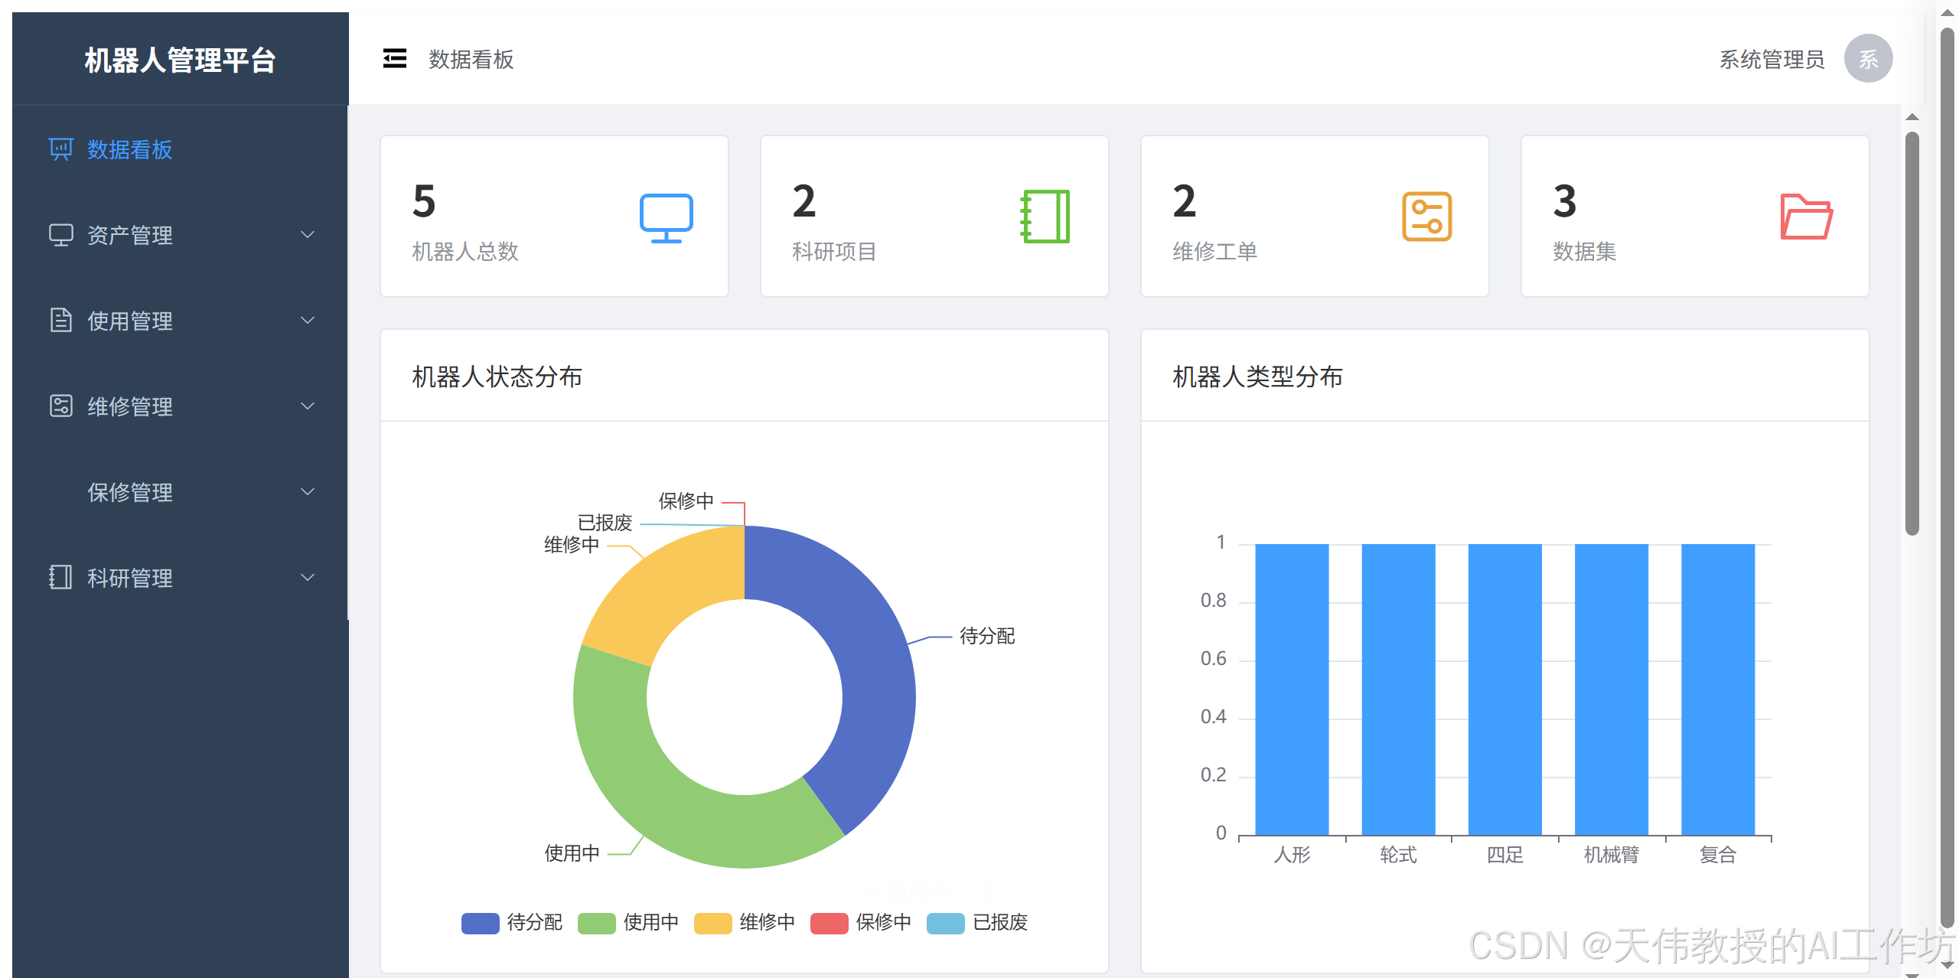Open the 科研管理 menu item

(x=181, y=578)
